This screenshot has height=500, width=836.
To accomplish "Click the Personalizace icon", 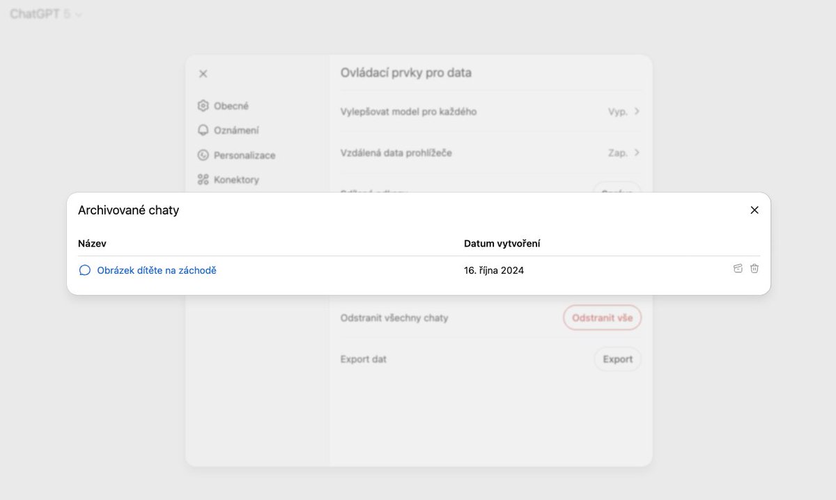I will (203, 155).
